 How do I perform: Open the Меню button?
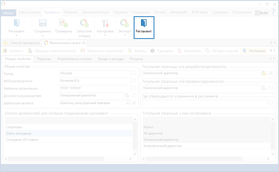click(8, 13)
